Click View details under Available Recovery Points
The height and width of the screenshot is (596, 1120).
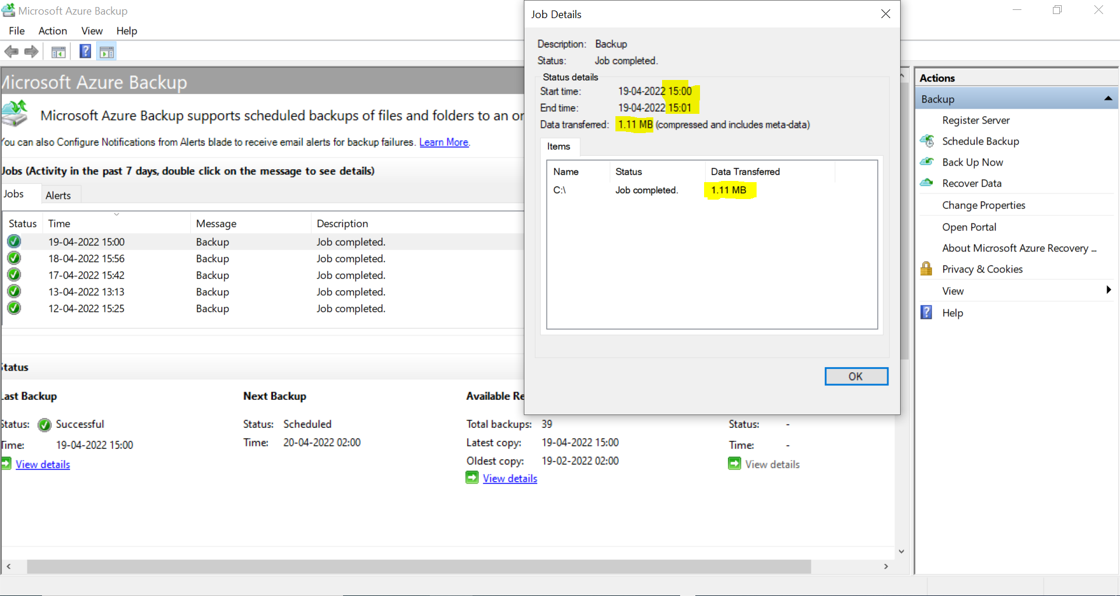(510, 479)
